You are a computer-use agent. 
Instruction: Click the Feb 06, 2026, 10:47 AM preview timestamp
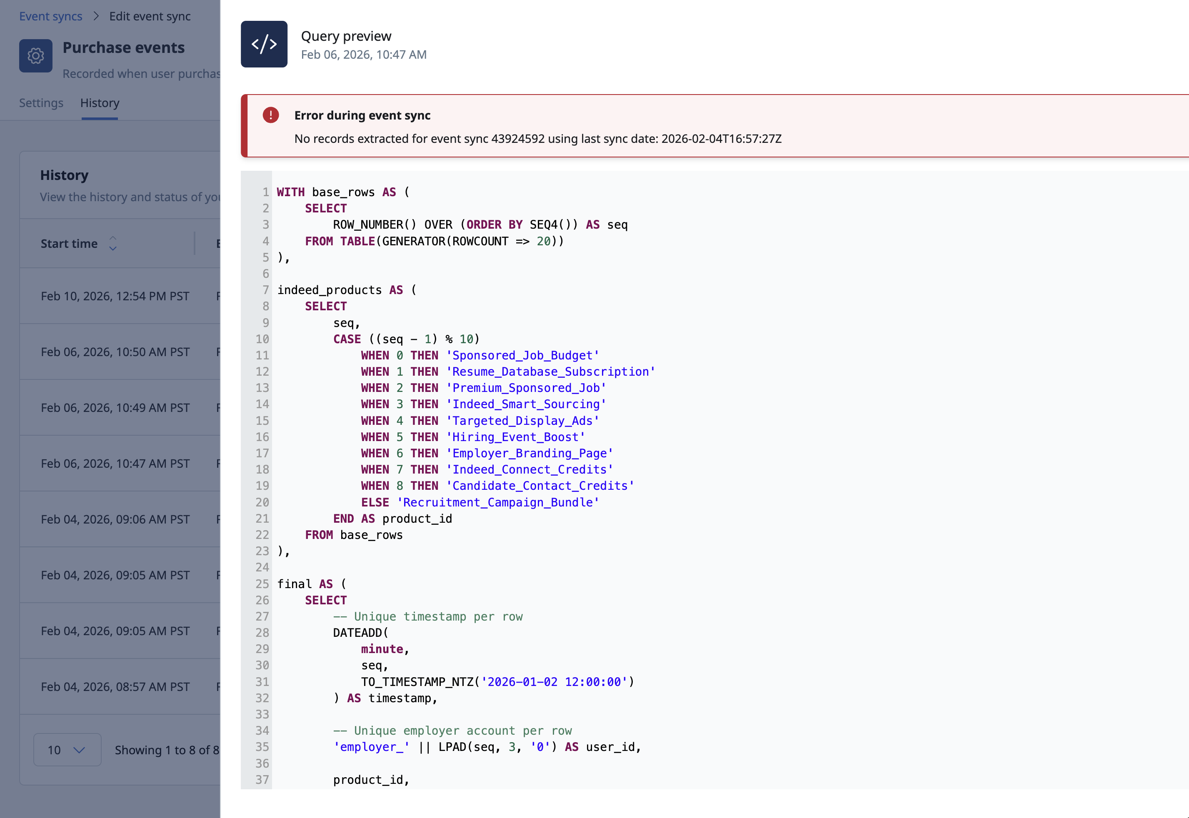[364, 54]
